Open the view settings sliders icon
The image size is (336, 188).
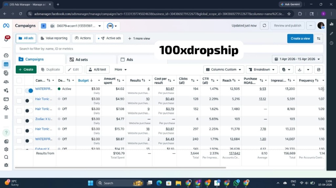coord(319,39)
